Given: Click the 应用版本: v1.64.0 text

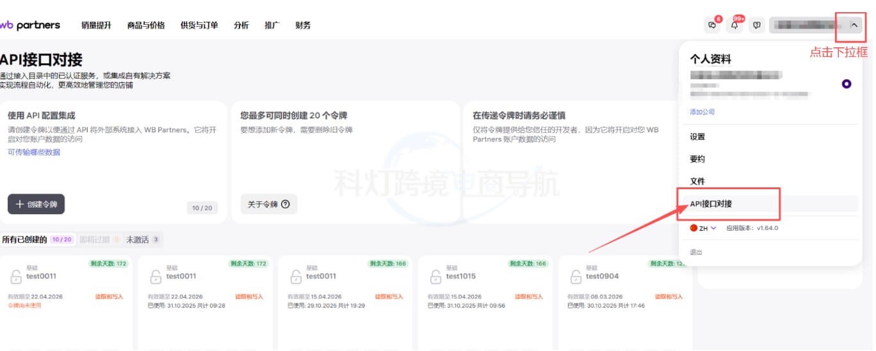Looking at the screenshot, I should (752, 228).
